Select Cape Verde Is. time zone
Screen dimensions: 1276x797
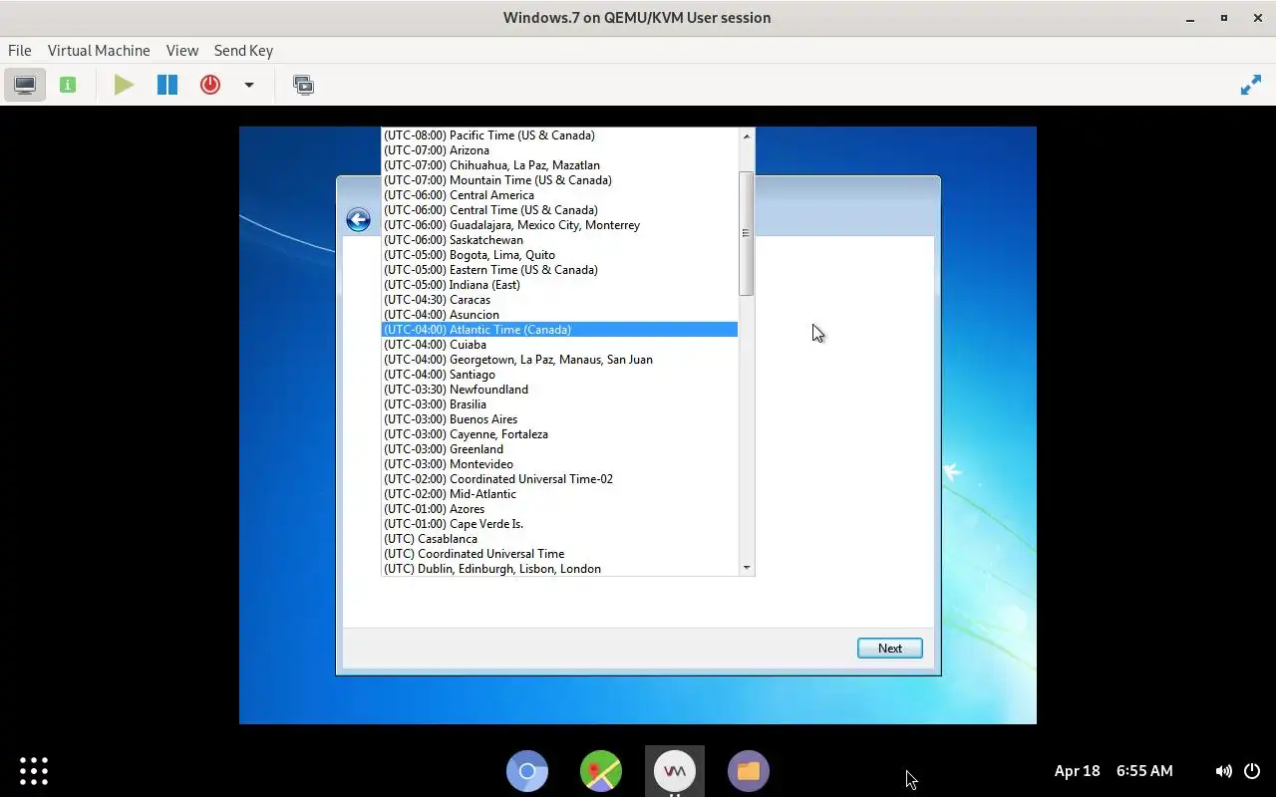coord(559,523)
